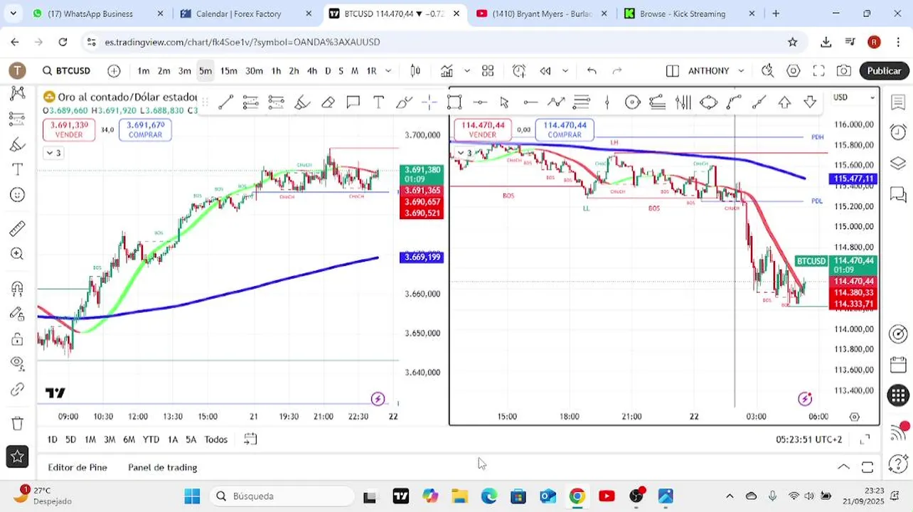Open the go to date calendar icon
The image size is (913, 512).
250,439
